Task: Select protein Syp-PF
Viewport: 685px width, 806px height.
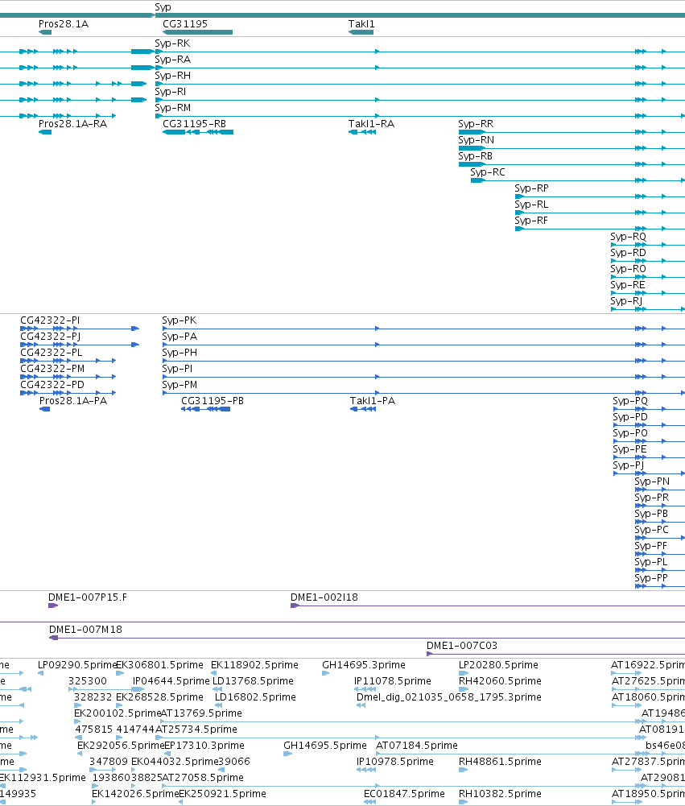Action: tap(651, 546)
